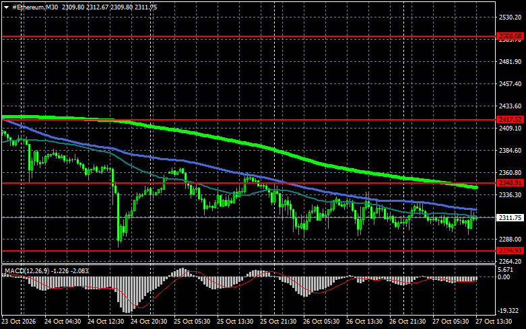Click the 2336.30 price scale value
The width and height of the screenshot is (526, 329).
[x=511, y=195]
